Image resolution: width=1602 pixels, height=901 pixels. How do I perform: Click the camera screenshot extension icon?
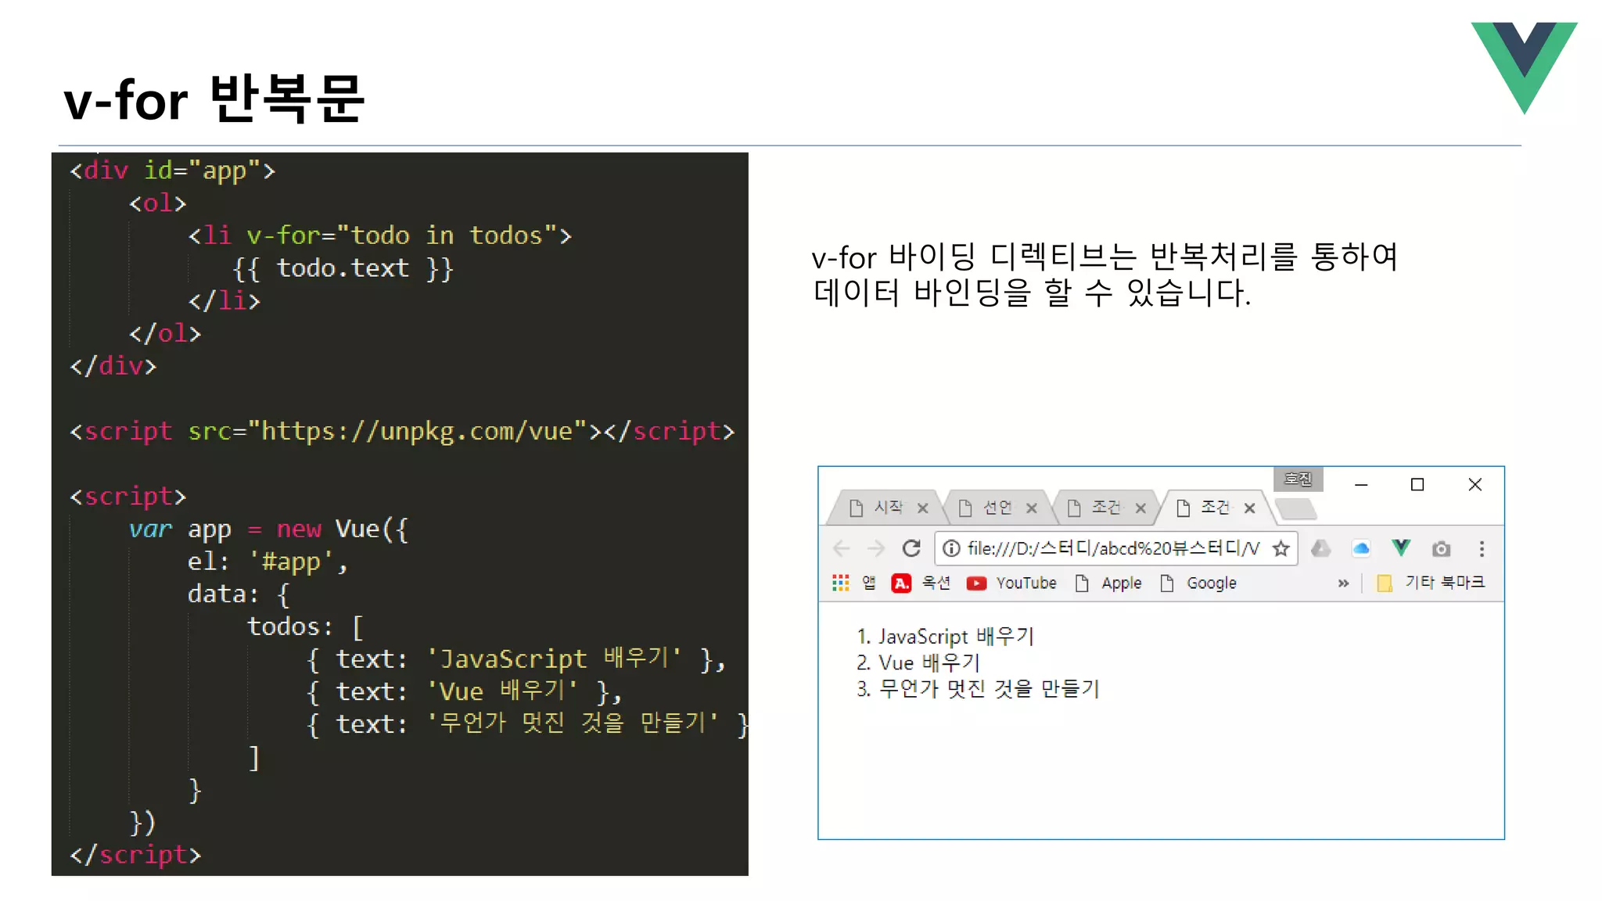click(x=1441, y=549)
